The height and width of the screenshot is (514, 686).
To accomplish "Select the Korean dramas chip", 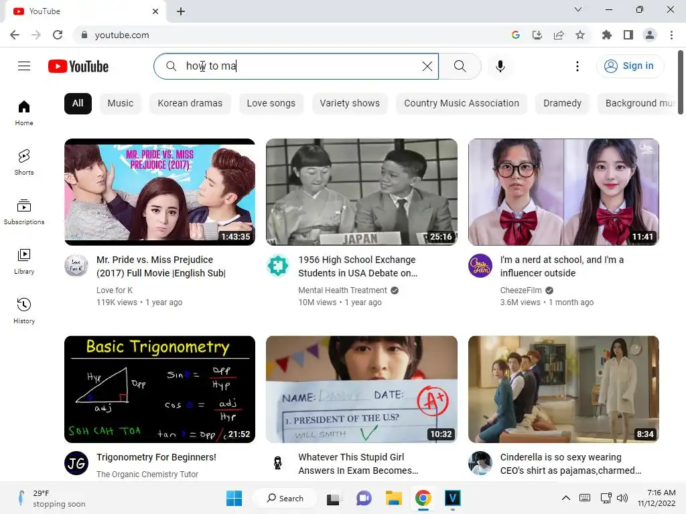I will (190, 104).
